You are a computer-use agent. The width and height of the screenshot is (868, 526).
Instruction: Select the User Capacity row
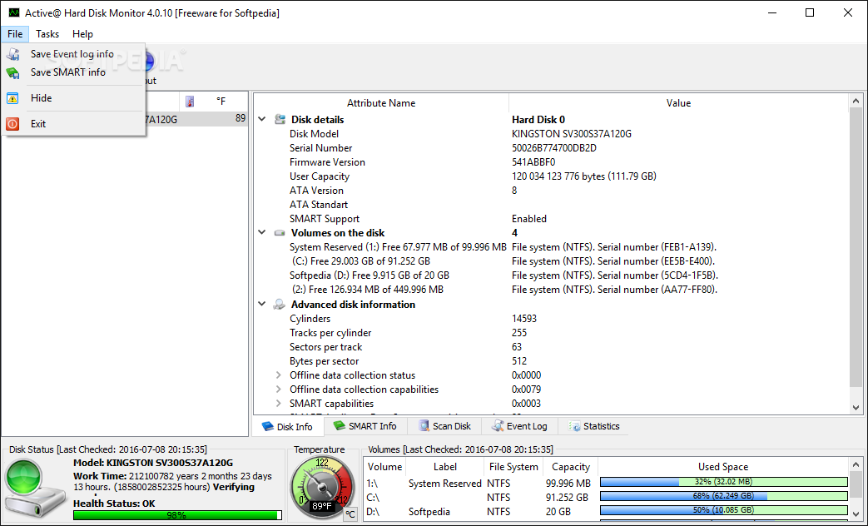click(x=551, y=176)
